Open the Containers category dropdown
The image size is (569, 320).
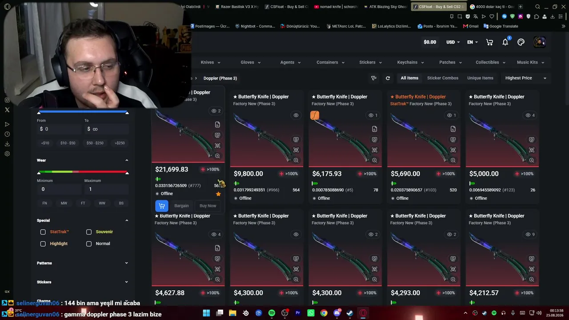click(330, 62)
